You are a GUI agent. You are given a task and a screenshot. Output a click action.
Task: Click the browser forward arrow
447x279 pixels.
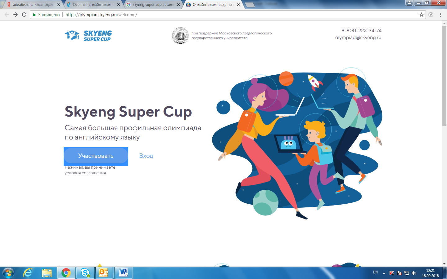(x=16, y=15)
